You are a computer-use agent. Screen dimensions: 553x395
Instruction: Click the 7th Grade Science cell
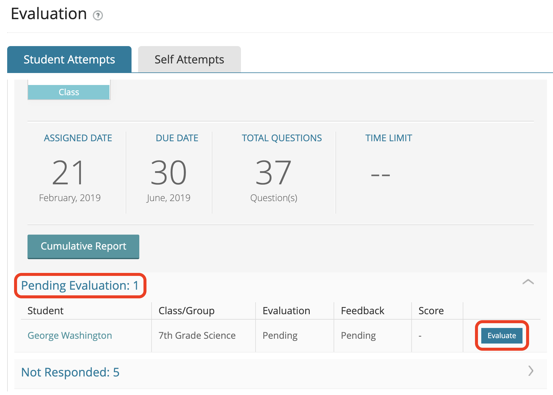tap(197, 335)
